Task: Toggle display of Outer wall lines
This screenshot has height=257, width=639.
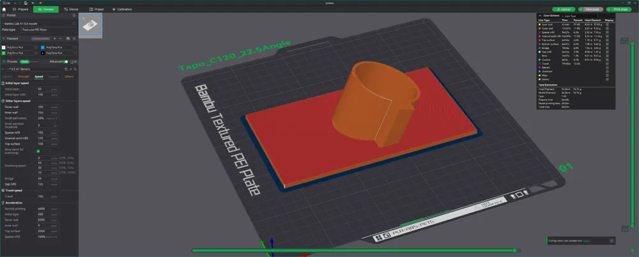Action: 607,29
